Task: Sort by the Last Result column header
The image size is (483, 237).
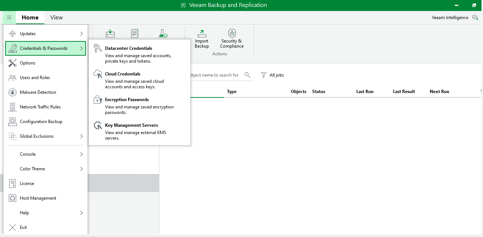Action: [x=404, y=92]
